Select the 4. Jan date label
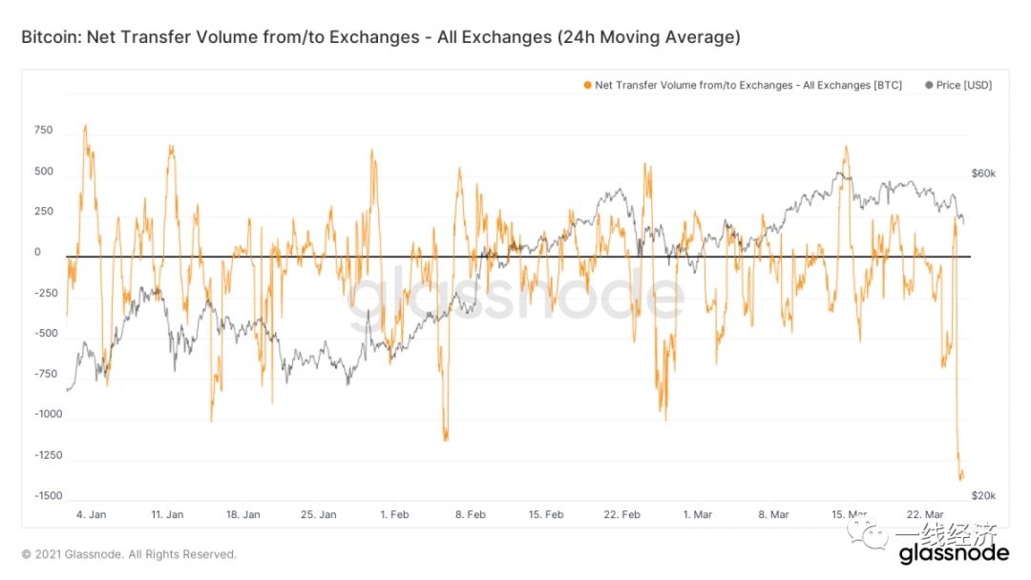Screen dimensions: 1031x580 tap(92, 514)
